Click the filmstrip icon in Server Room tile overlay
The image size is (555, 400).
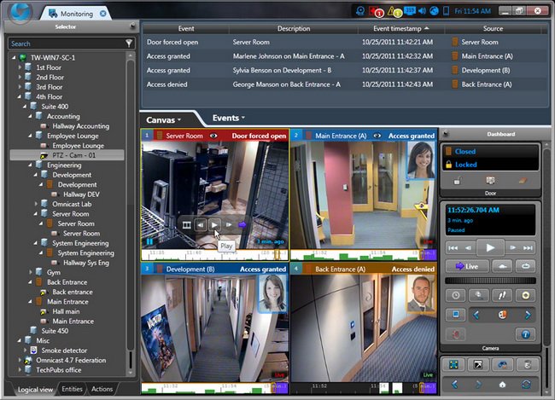click(x=186, y=225)
